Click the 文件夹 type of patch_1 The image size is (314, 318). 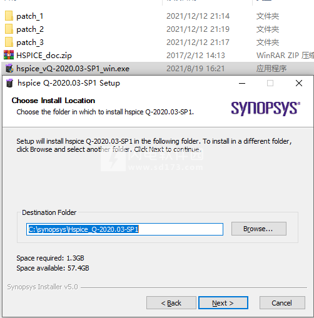click(x=268, y=16)
